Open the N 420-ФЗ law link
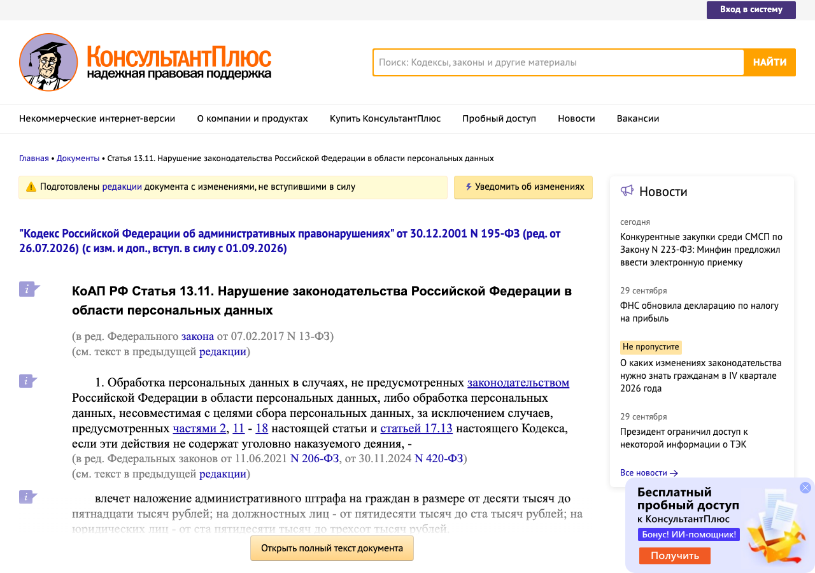The width and height of the screenshot is (815, 573). (x=439, y=458)
